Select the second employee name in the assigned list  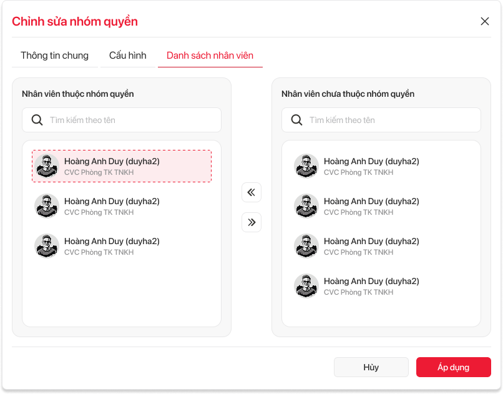click(112, 201)
